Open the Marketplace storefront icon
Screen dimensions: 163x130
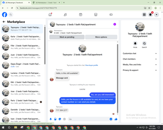point(96,15)
